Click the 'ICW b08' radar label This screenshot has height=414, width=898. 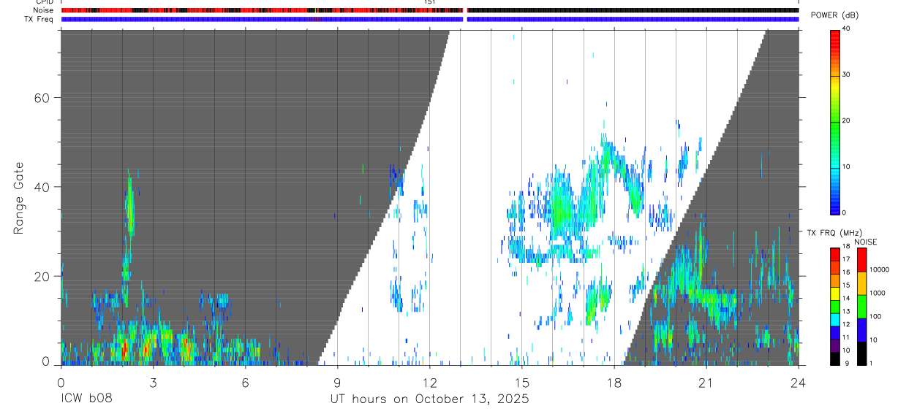coord(86,399)
